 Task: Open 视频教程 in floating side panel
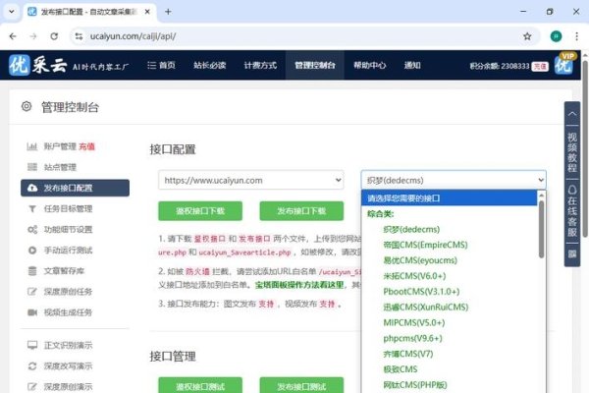click(572, 152)
